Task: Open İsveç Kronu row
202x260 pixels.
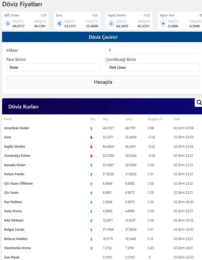Action: (x=13, y=211)
